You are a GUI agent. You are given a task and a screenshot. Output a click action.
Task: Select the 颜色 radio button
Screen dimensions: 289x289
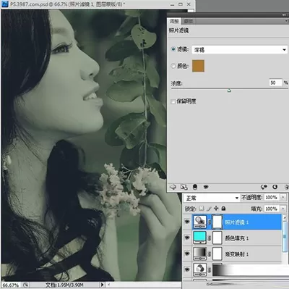173,65
